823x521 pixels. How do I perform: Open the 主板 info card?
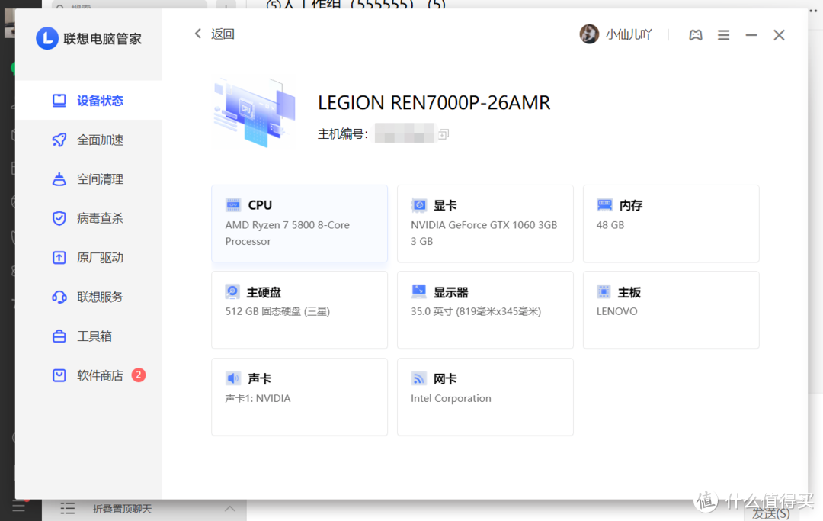[671, 310]
